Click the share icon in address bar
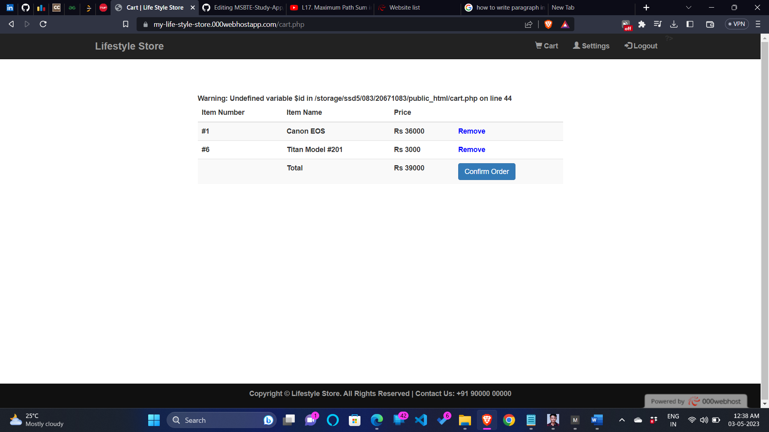This screenshot has width=769, height=432. coord(528,24)
